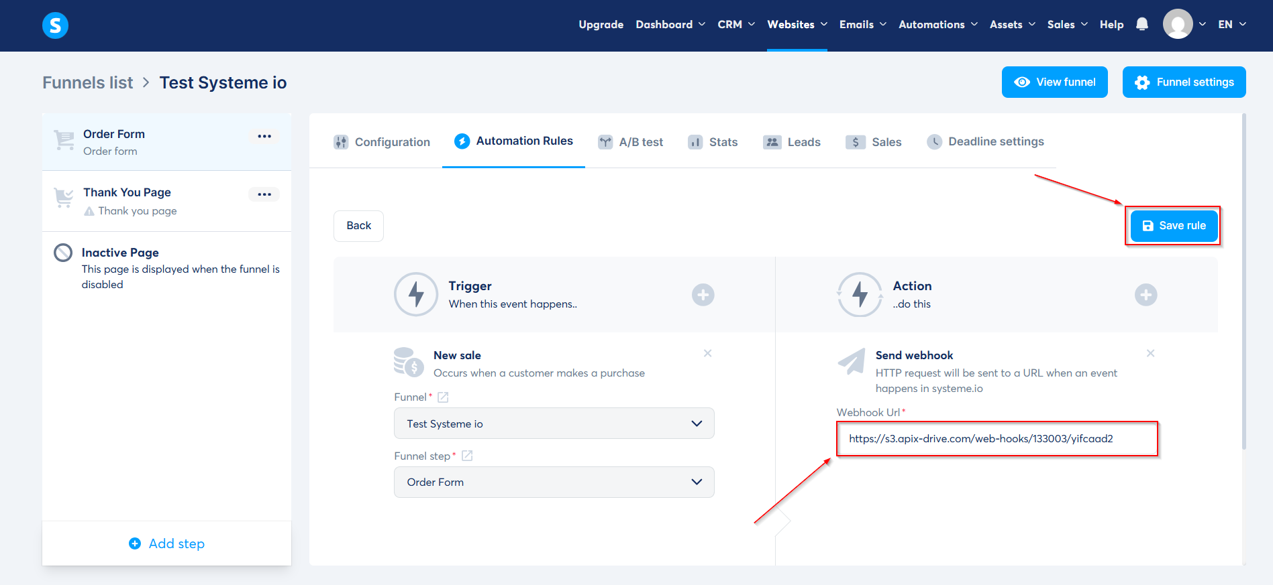Screen dimensions: 1273x585
Task: Open the EN language dropdown
Action: 1232,25
